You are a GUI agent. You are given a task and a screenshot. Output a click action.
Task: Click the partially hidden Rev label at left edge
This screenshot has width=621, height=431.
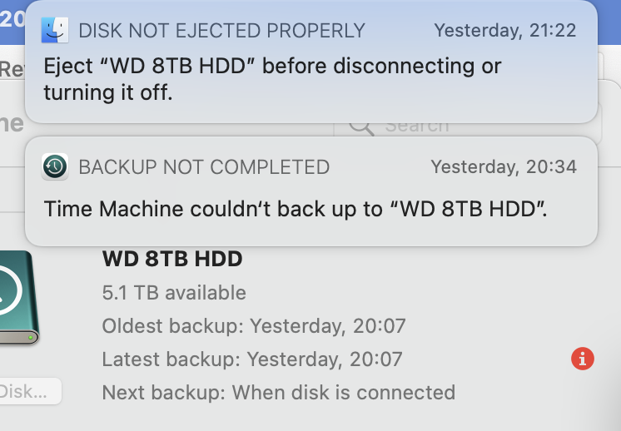click(12, 70)
